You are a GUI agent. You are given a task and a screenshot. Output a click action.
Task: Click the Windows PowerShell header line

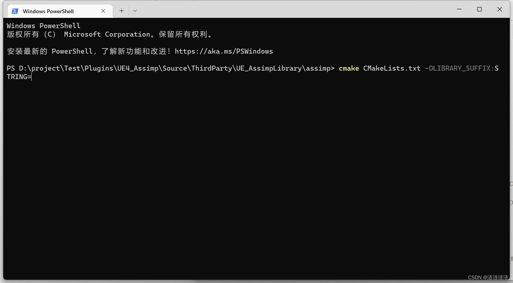[43, 26]
